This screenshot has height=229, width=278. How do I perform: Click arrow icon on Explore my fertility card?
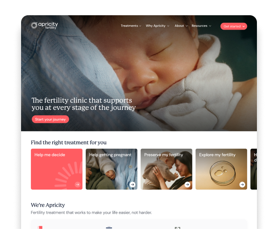coord(242,185)
